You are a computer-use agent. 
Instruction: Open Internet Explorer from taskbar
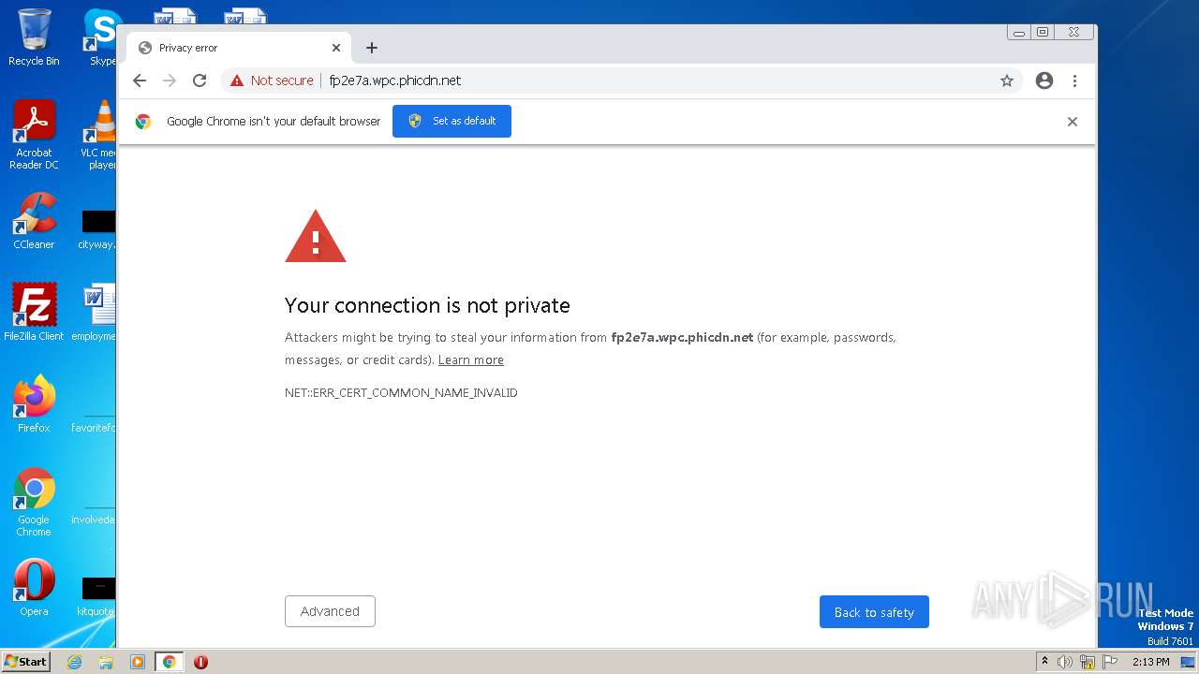tap(74, 662)
